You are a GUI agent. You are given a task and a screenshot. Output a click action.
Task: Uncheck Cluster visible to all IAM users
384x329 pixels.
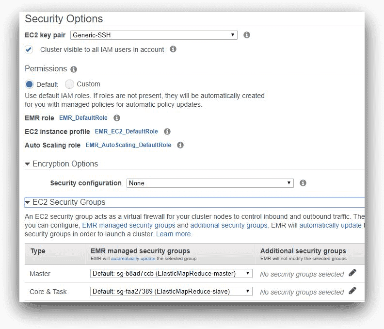click(29, 49)
